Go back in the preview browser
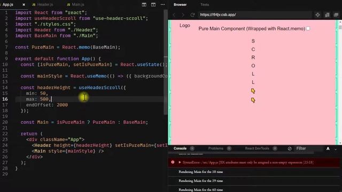 (174, 15)
